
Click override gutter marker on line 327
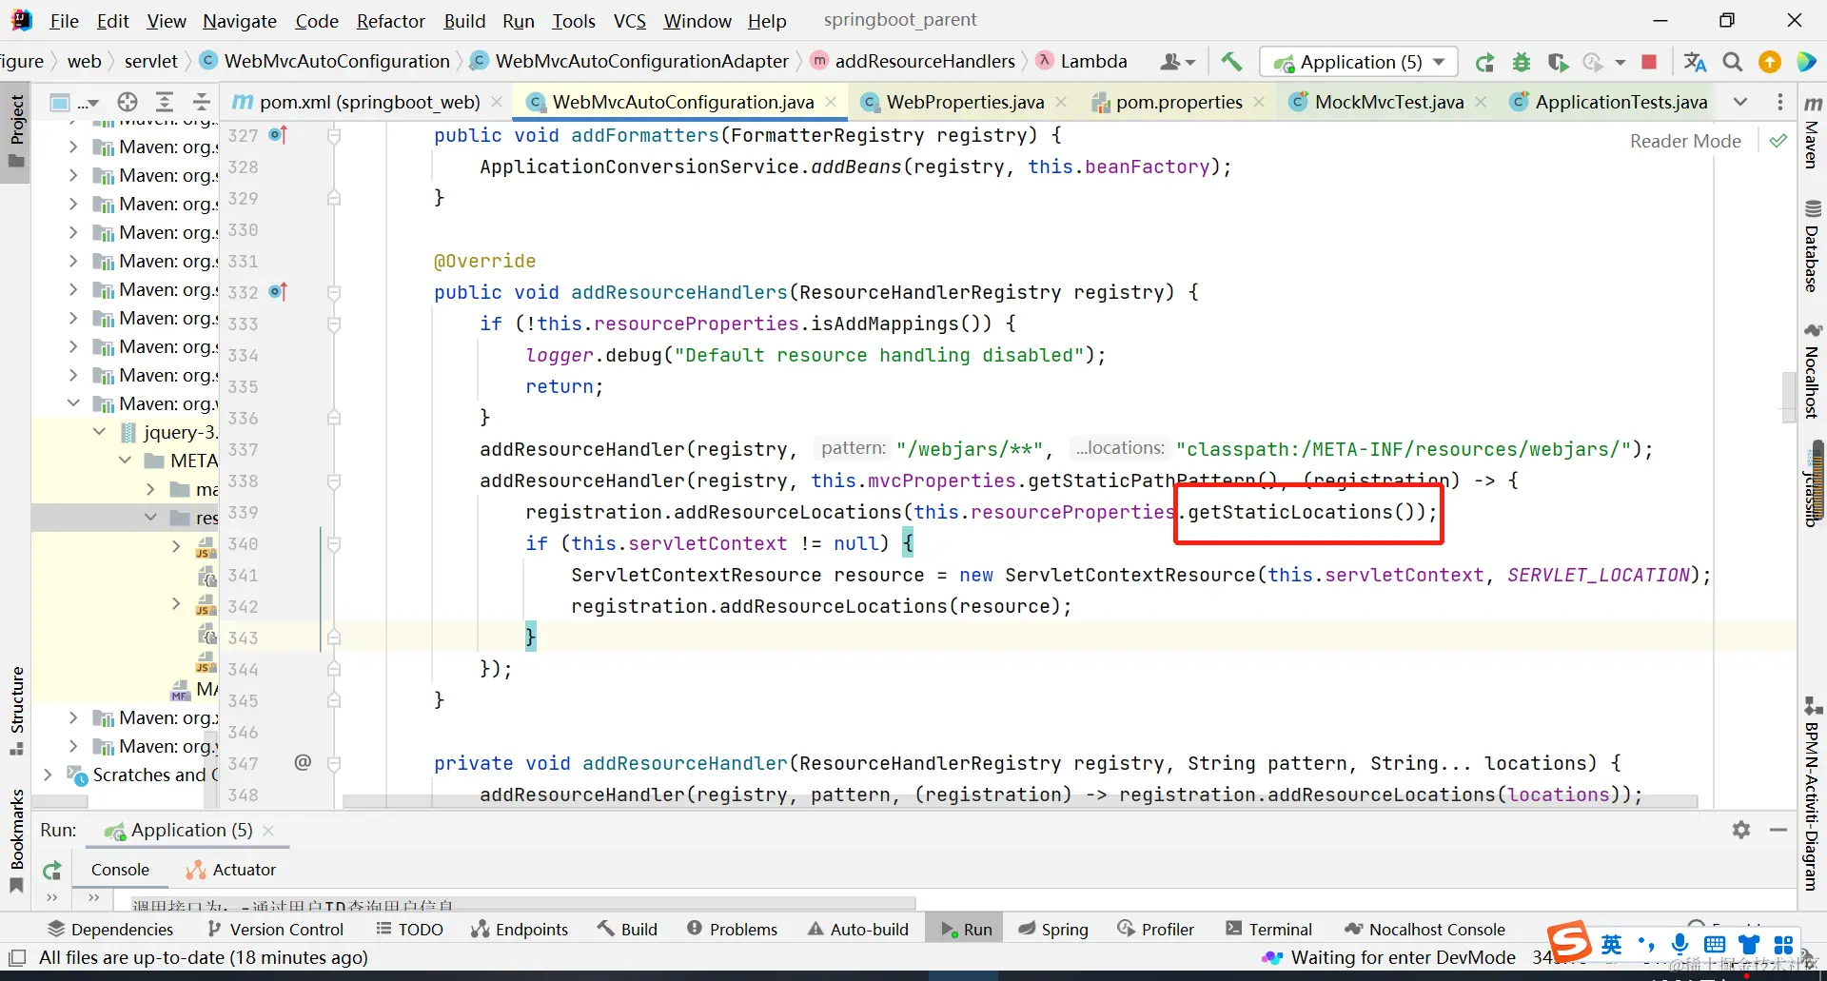point(278,135)
